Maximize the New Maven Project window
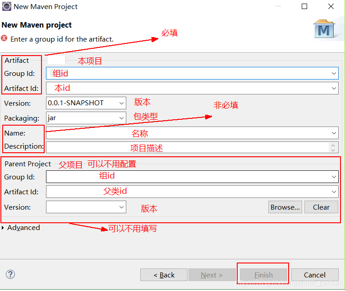345x291 pixels. [304, 6]
